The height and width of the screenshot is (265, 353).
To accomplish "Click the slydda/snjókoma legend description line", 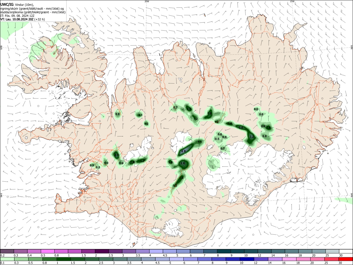I will 33,12.
